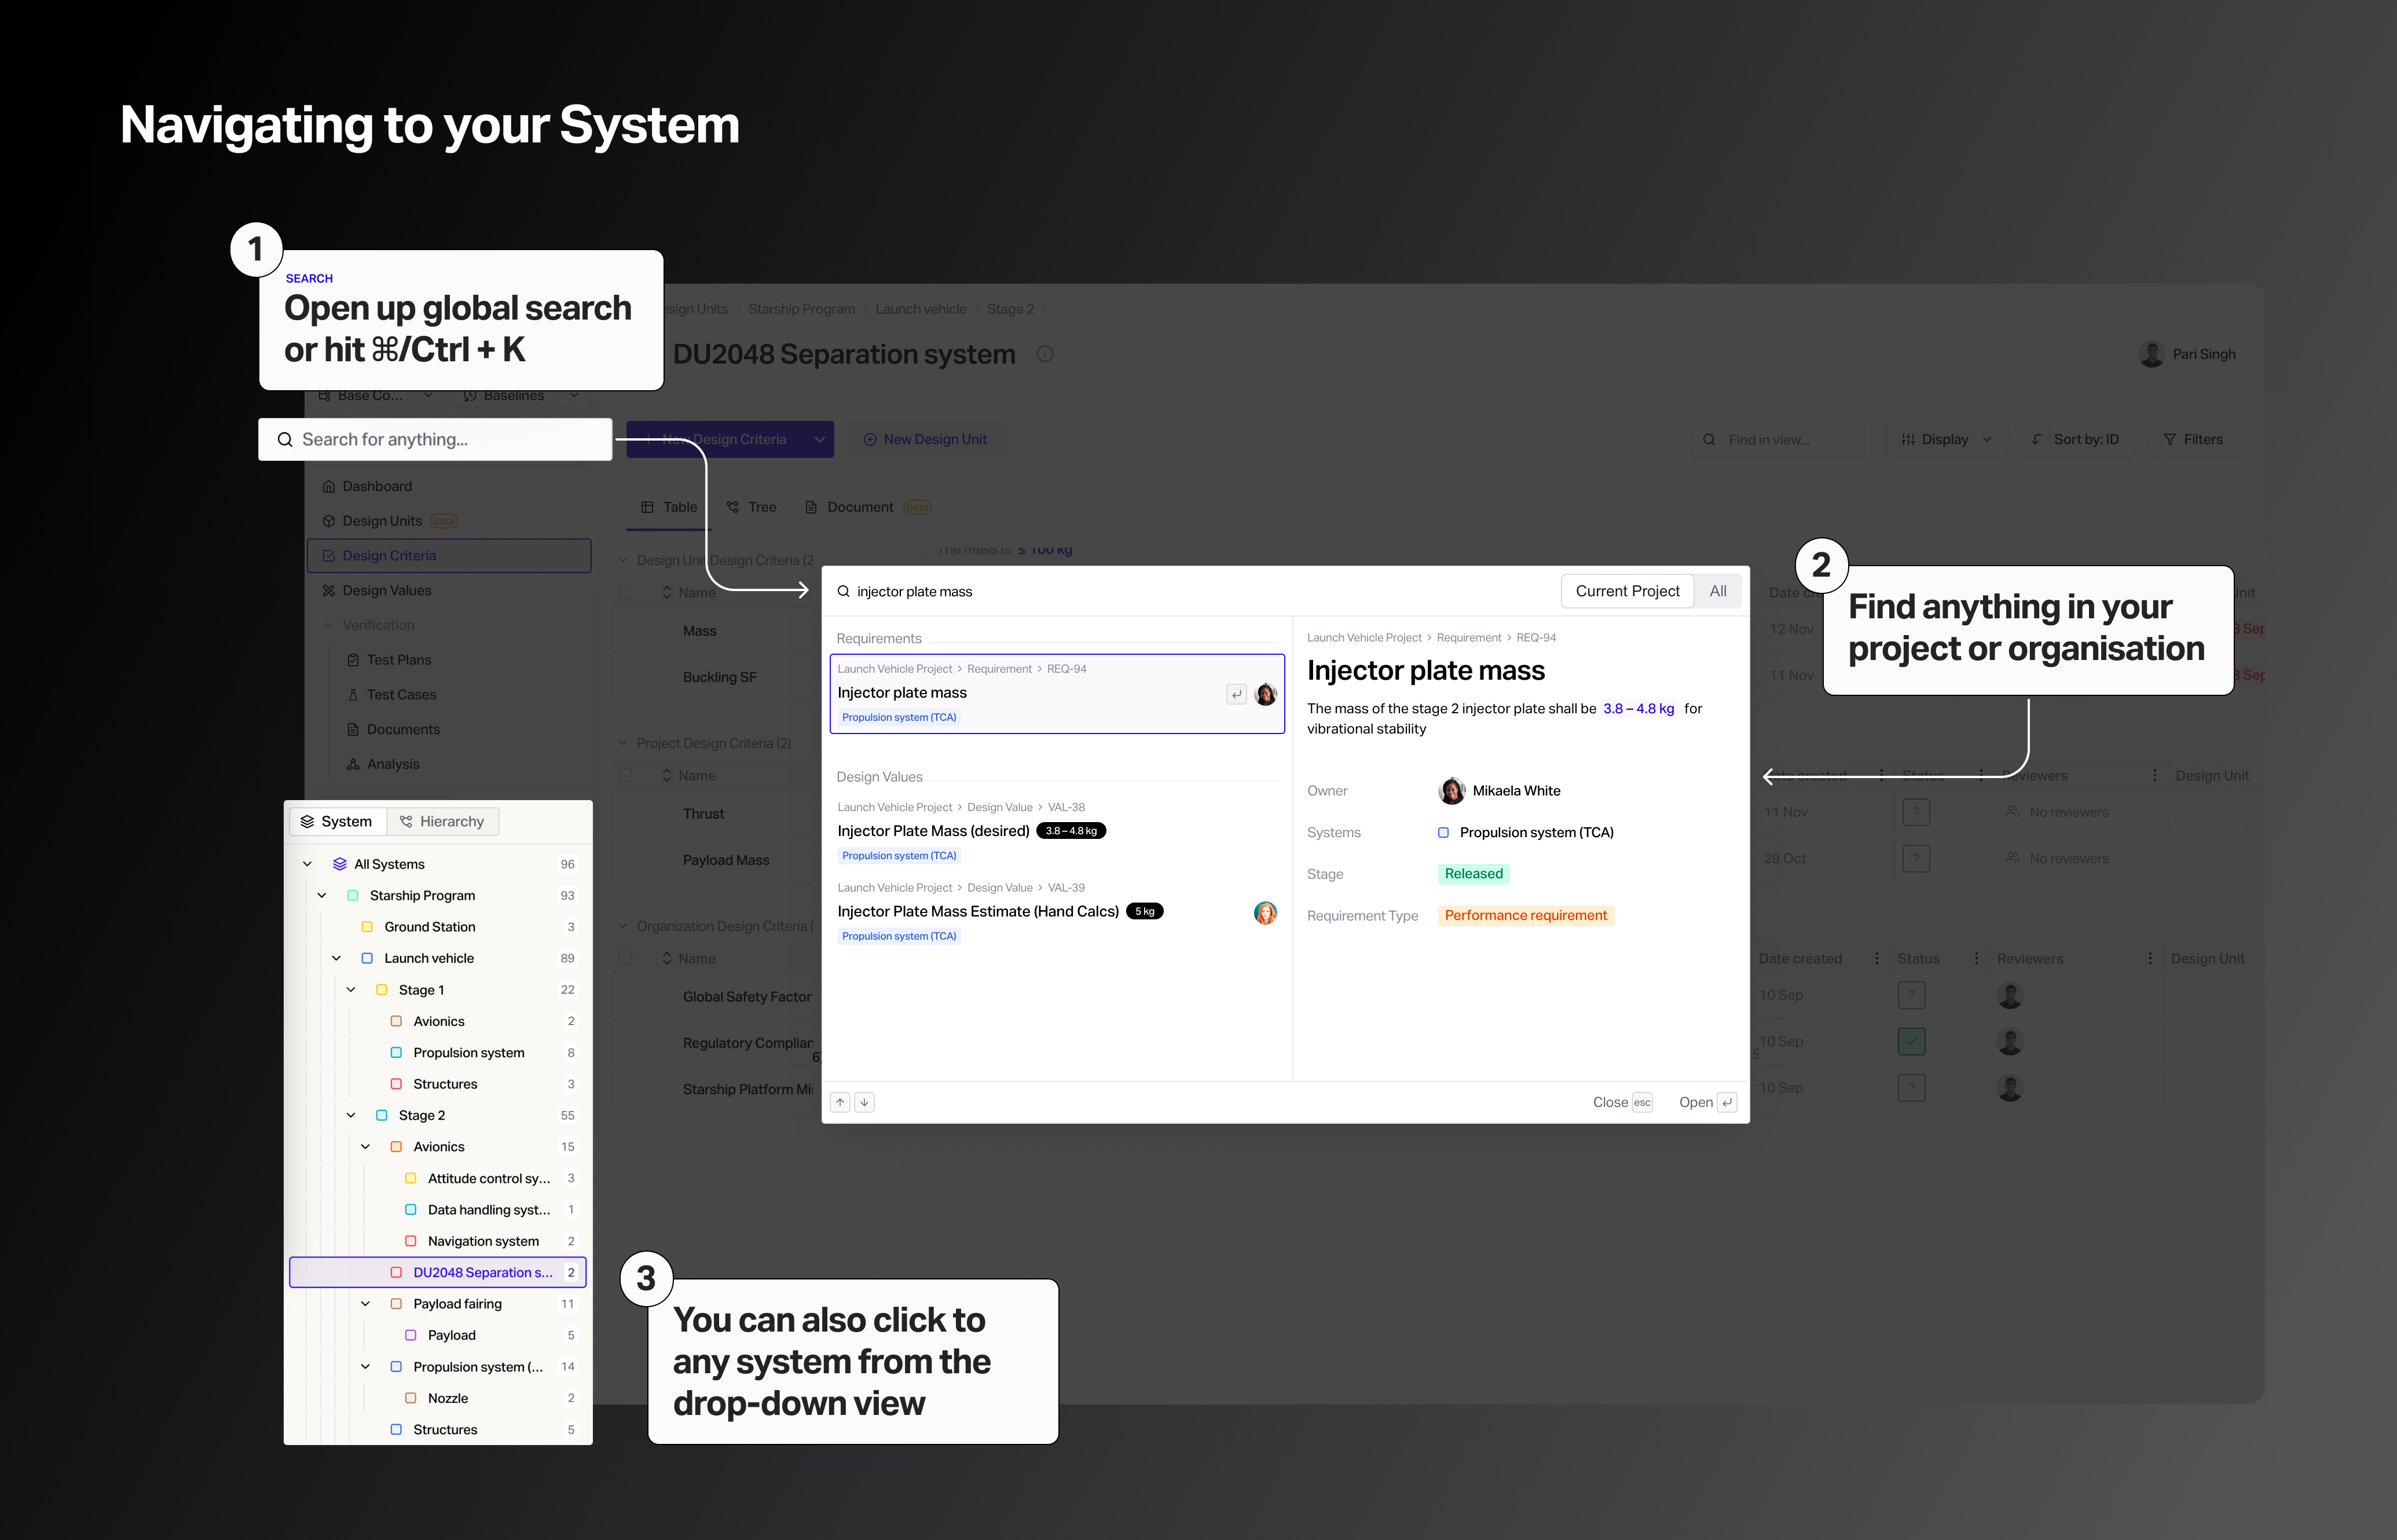Select the Ground Station tree item

tap(438, 927)
